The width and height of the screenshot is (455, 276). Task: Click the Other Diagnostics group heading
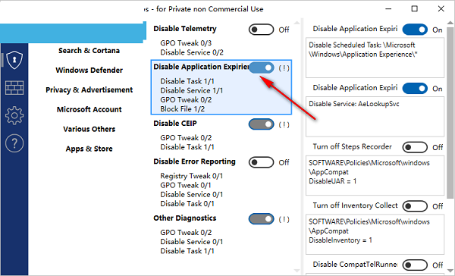point(185,218)
